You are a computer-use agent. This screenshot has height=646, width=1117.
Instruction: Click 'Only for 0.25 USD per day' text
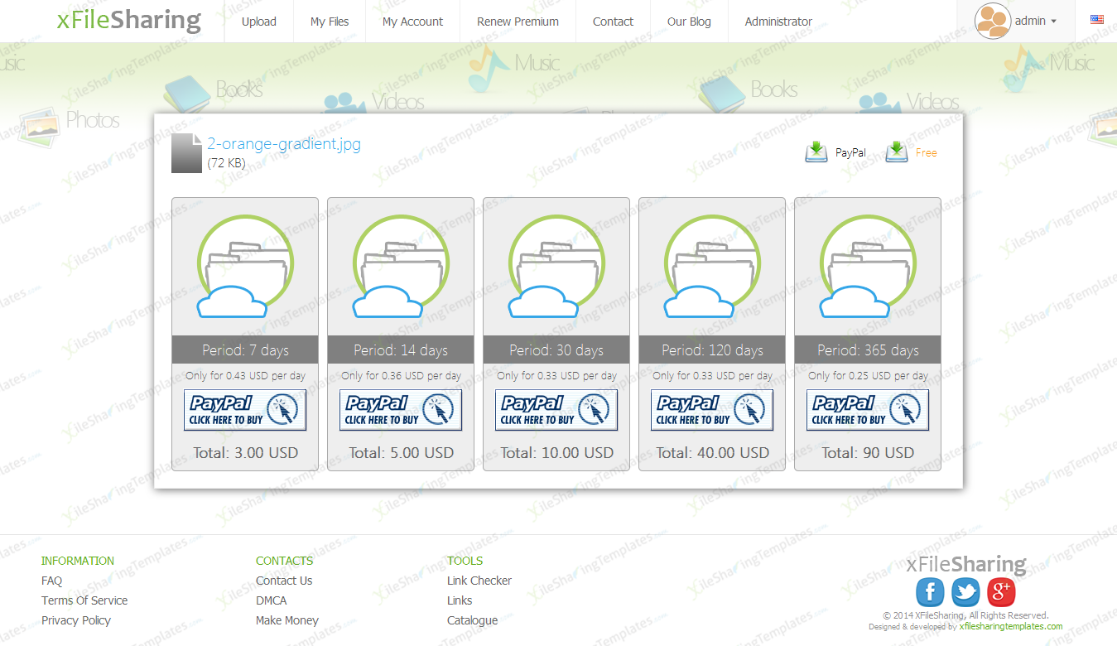pos(868,376)
